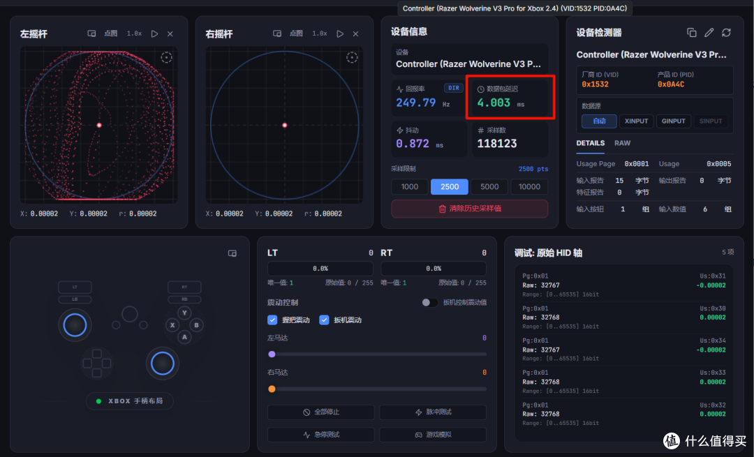Screen dimensions: 754x457
Task: Pop out the controller layout panel
Action: [232, 253]
